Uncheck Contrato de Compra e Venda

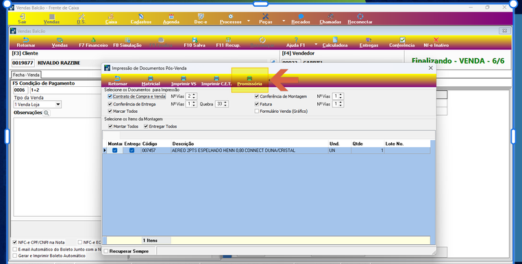click(110, 96)
